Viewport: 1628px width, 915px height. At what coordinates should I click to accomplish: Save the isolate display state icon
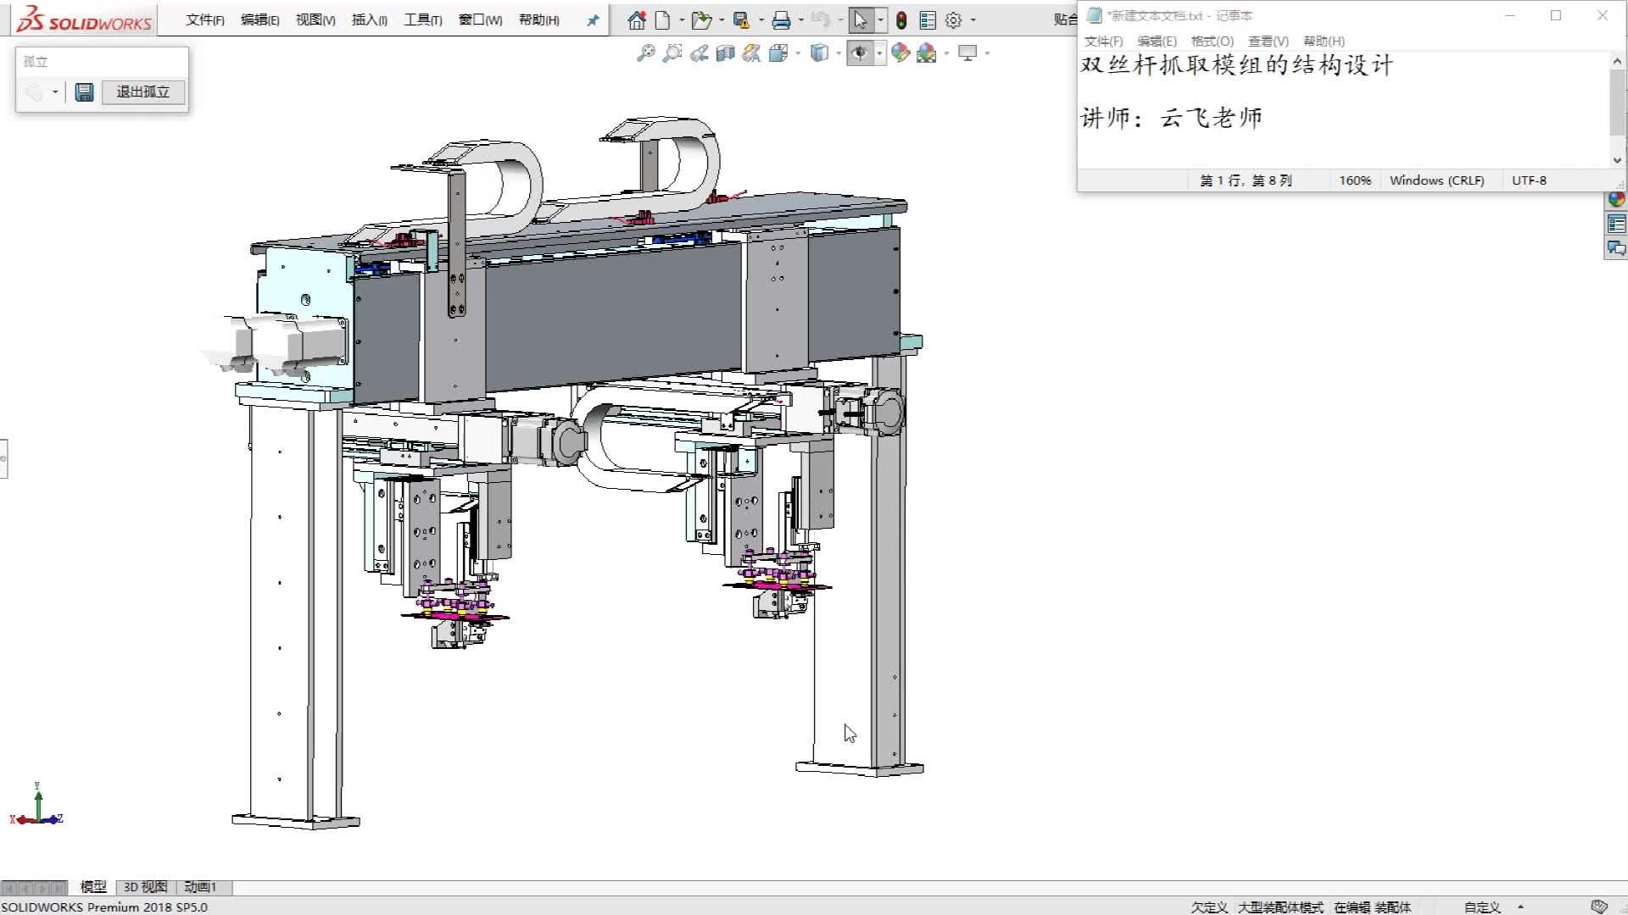84,92
